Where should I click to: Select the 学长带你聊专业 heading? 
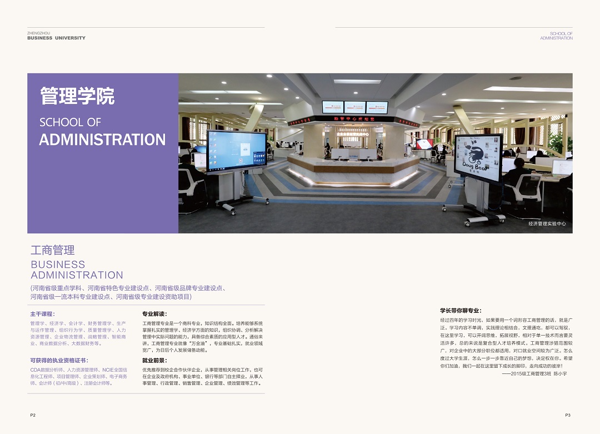[461, 311]
